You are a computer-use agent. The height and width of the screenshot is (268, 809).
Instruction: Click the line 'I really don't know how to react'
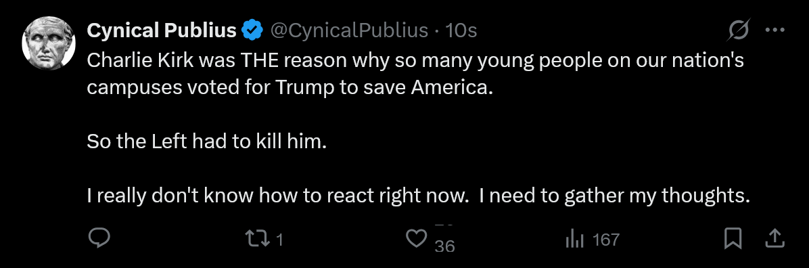(x=418, y=196)
